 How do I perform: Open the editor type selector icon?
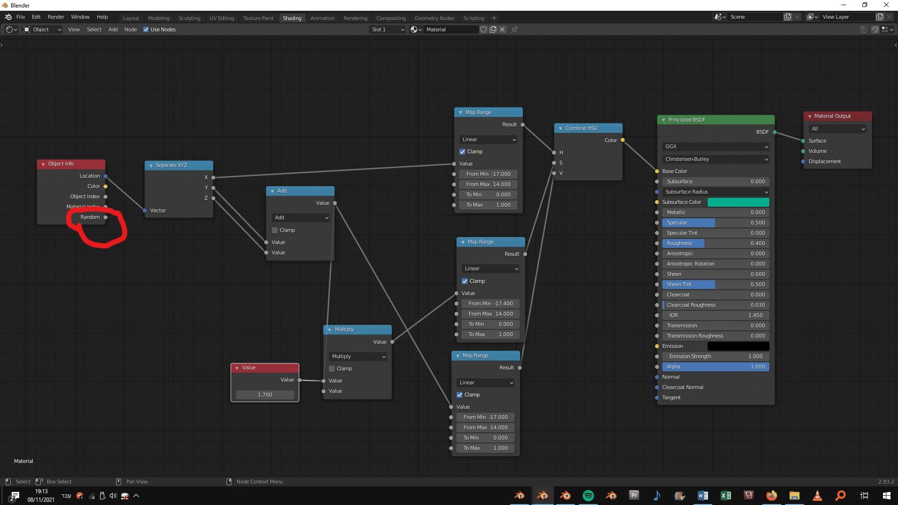pos(11,29)
